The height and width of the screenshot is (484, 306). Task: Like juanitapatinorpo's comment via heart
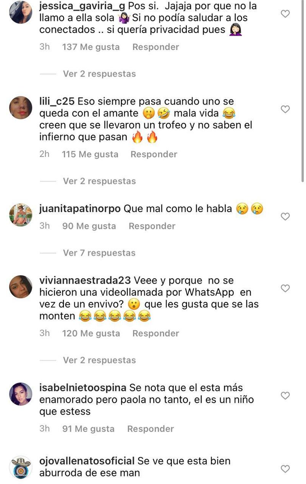coord(285,217)
